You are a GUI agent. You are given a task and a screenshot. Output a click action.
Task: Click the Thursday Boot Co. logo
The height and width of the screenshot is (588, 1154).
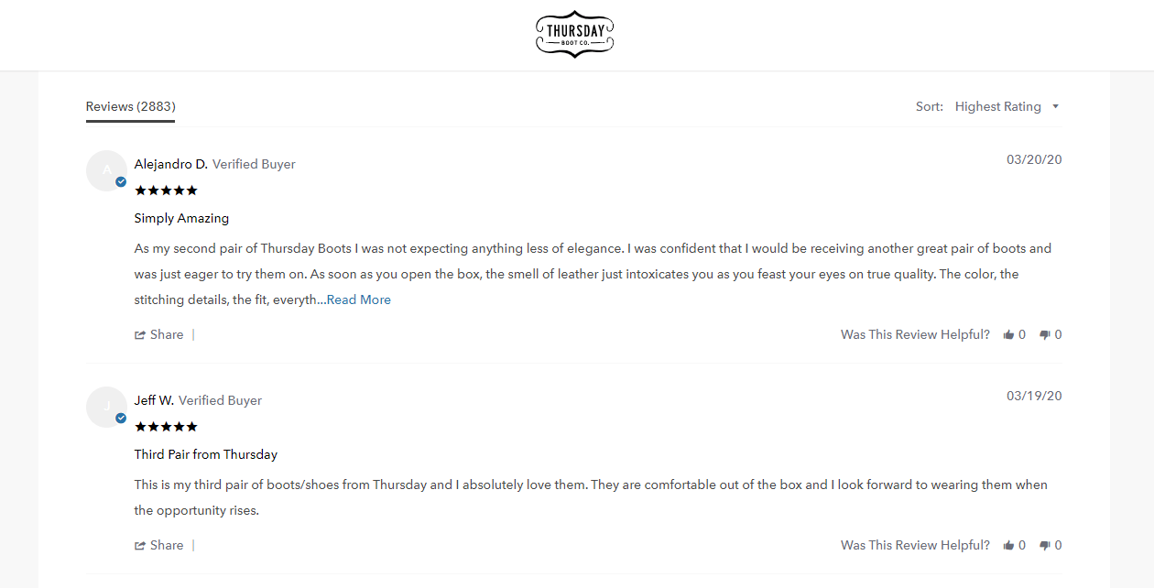point(574,35)
